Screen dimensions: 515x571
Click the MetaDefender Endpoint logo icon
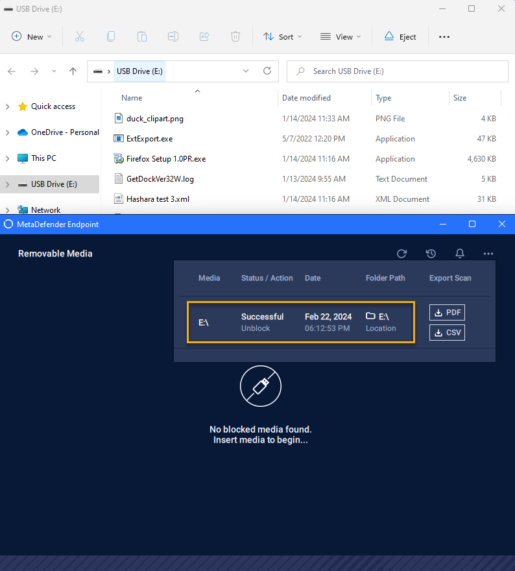8,225
